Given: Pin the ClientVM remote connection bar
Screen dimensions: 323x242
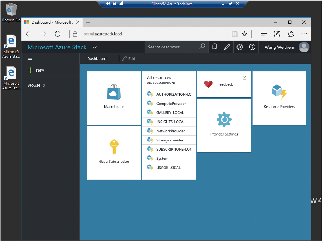Looking at the screenshot, I should pyautogui.click(x=108, y=3).
